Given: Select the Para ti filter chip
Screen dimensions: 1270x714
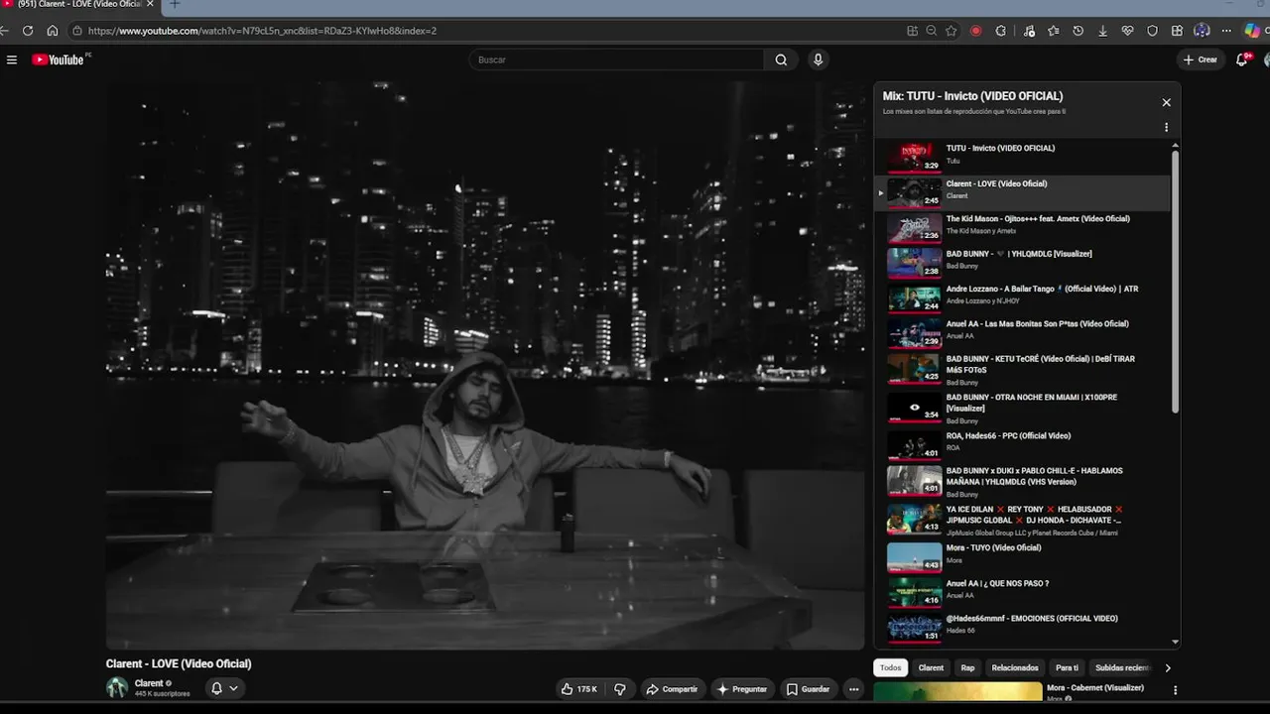Looking at the screenshot, I should [1067, 668].
